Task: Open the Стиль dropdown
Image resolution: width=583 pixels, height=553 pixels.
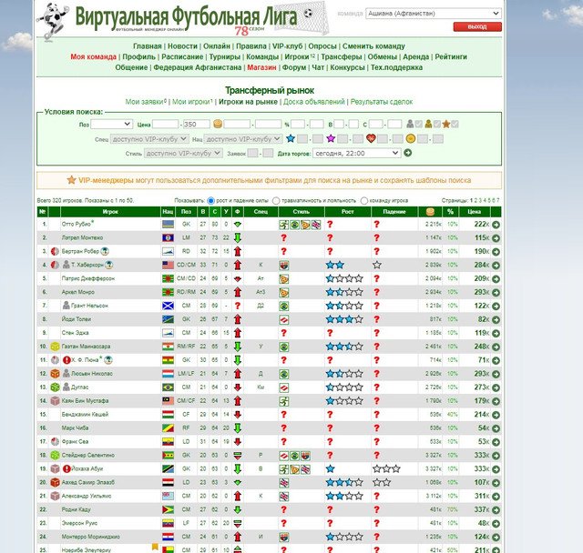Action: point(183,153)
